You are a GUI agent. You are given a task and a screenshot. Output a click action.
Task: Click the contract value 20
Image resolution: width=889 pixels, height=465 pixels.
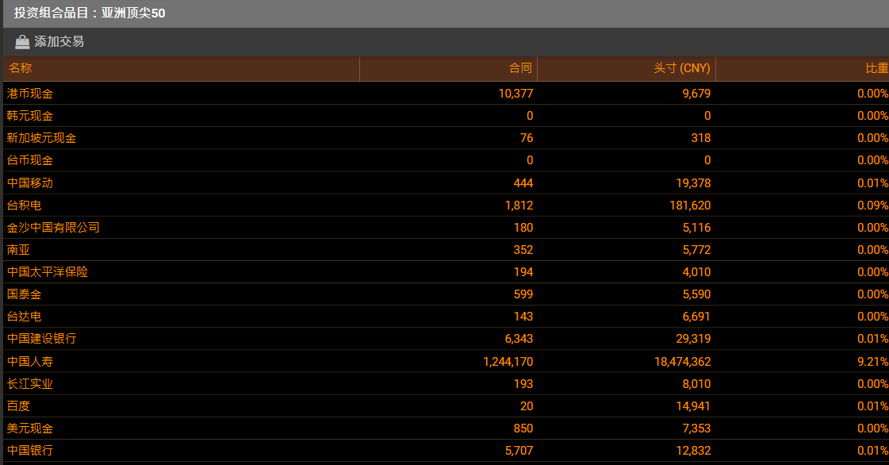(x=527, y=405)
